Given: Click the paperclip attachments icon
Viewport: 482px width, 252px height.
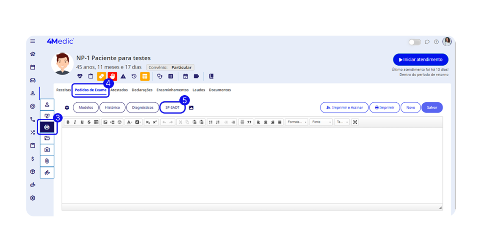Looking at the screenshot, I should (x=47, y=161).
